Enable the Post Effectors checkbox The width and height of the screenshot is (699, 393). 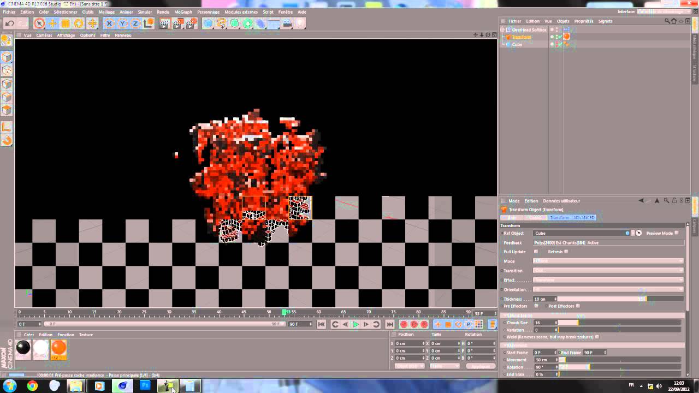578,306
